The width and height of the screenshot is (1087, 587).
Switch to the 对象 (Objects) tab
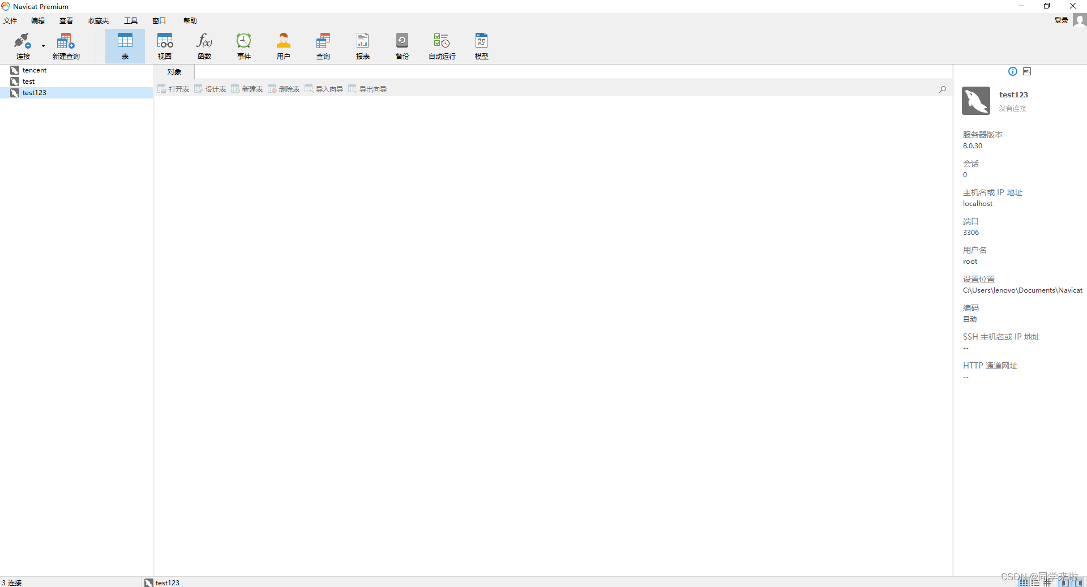click(174, 72)
